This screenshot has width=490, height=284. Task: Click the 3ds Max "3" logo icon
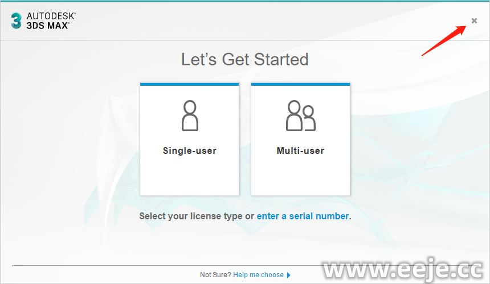click(16, 21)
